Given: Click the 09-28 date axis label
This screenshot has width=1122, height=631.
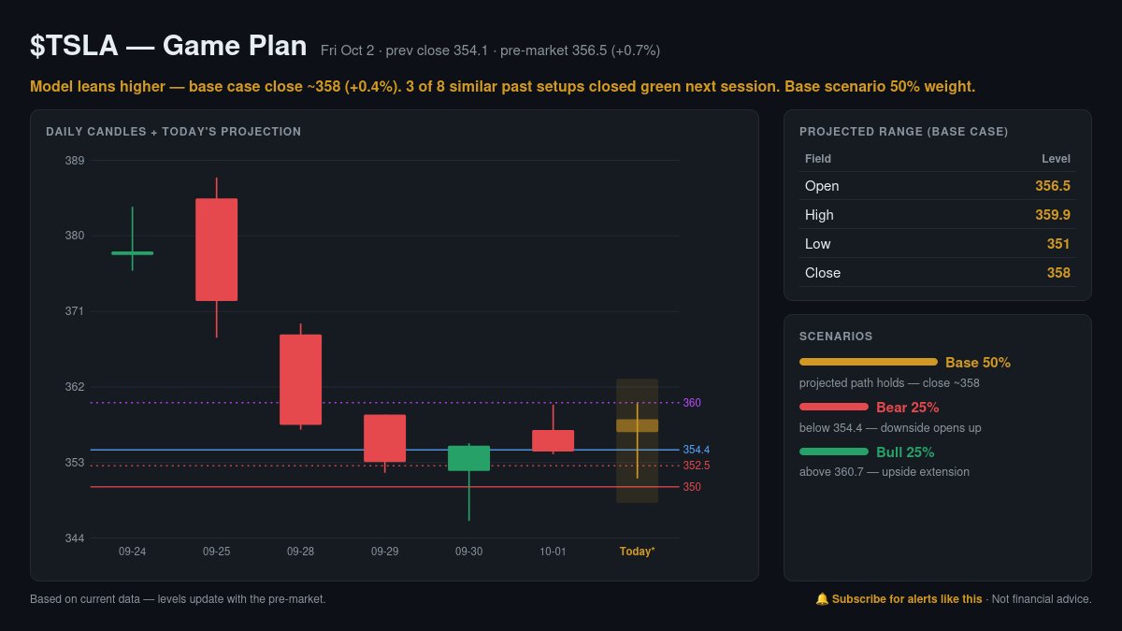Looking at the screenshot, I should (300, 552).
